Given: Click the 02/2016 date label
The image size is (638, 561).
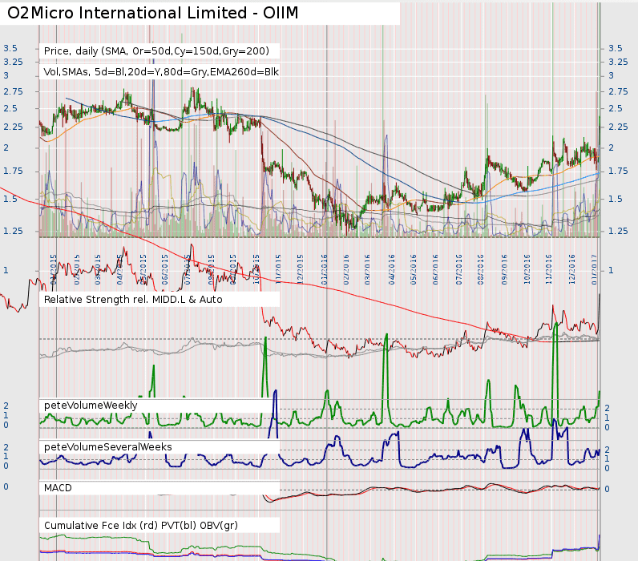Looking at the screenshot, I should click(347, 269).
